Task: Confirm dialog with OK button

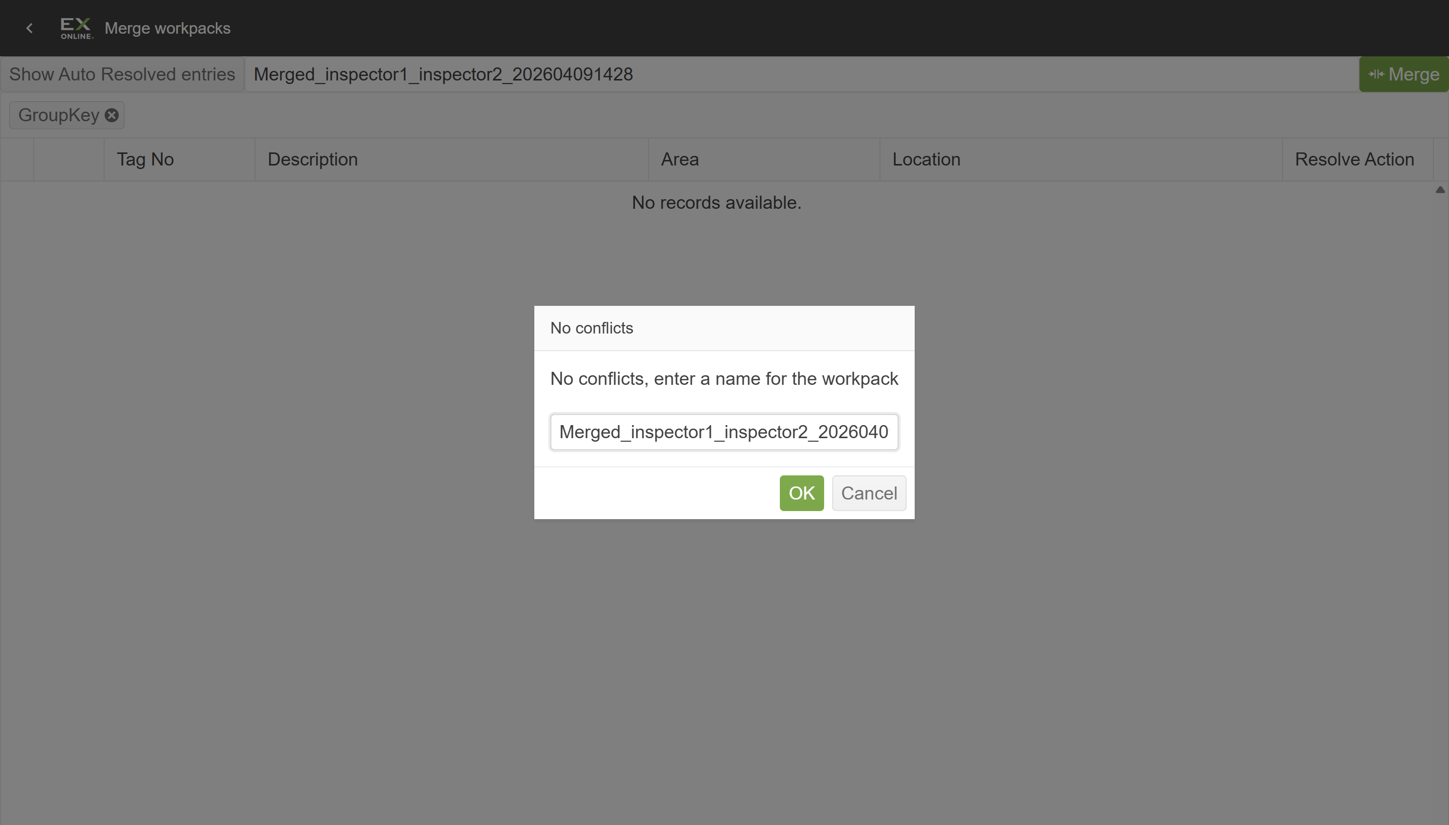Action: coord(801,493)
